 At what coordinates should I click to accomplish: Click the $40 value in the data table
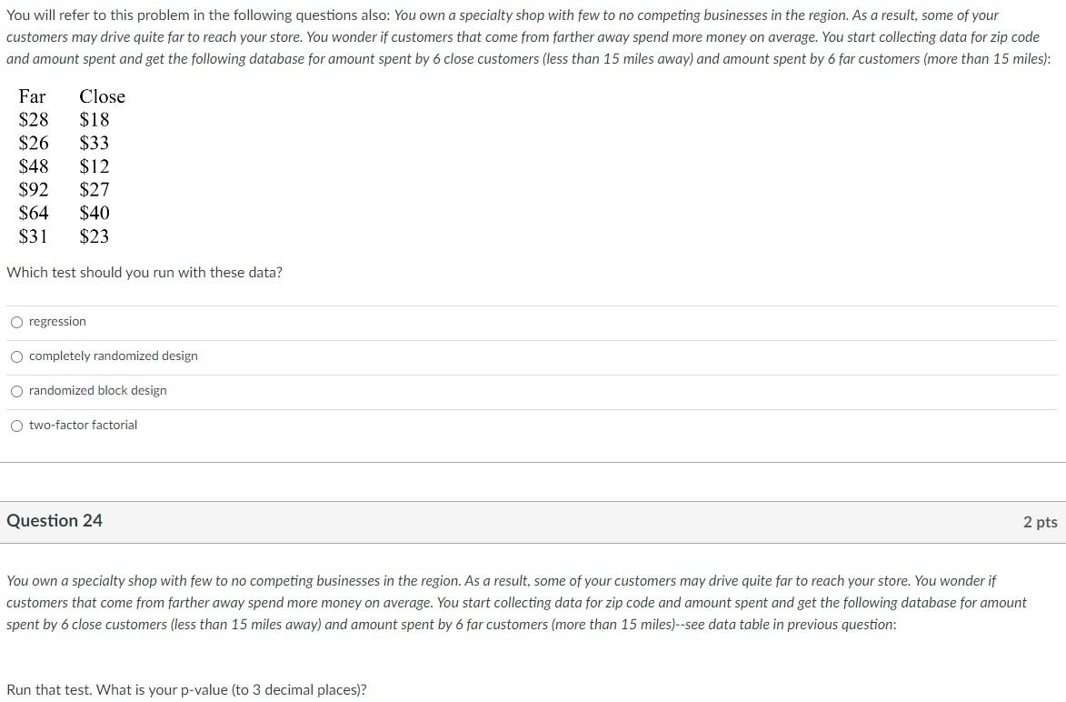pyautogui.click(x=95, y=213)
